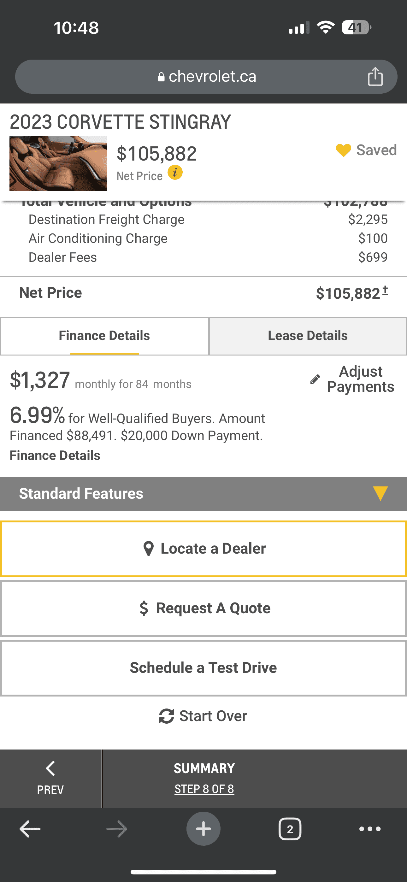Image resolution: width=407 pixels, height=882 pixels.
Task: Tap the browser forward arrow
Action: (117, 829)
